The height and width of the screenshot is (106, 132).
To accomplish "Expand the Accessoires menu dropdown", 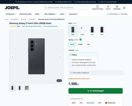I will (x=74, y=14).
